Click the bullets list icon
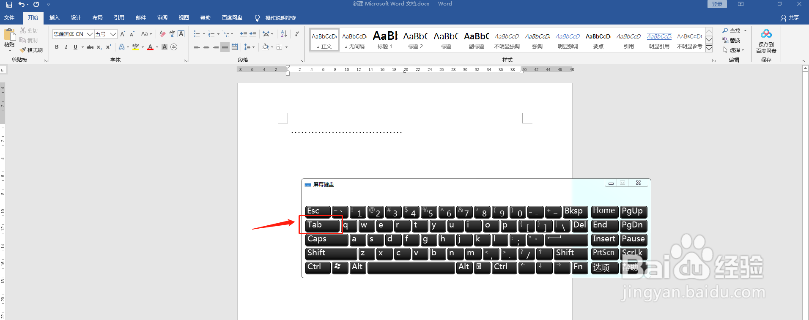The height and width of the screenshot is (320, 809). (197, 34)
